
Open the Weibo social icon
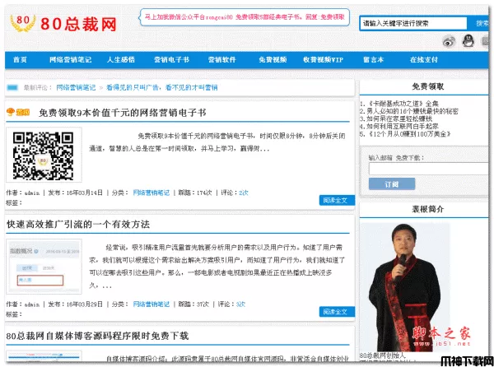point(449,41)
